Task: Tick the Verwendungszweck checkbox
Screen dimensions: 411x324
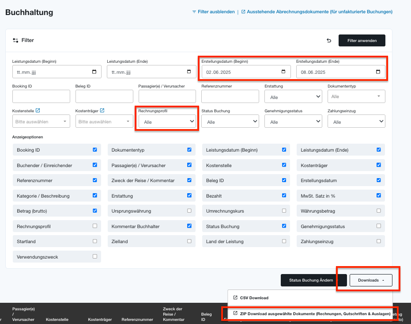Action: pyautogui.click(x=95, y=256)
